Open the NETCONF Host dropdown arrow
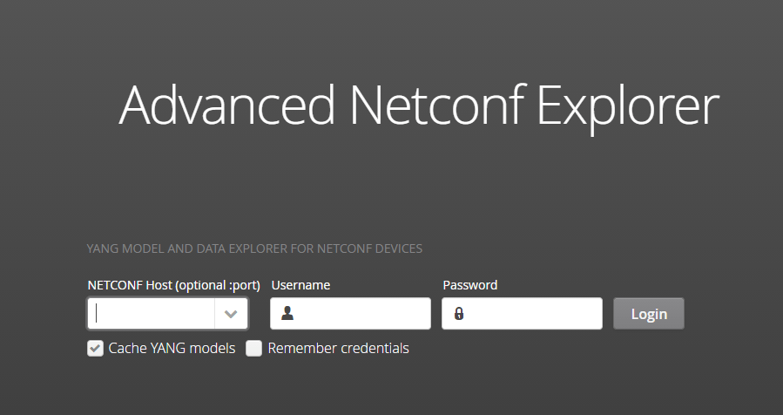Screen dimensions: 783x415 click(231, 314)
